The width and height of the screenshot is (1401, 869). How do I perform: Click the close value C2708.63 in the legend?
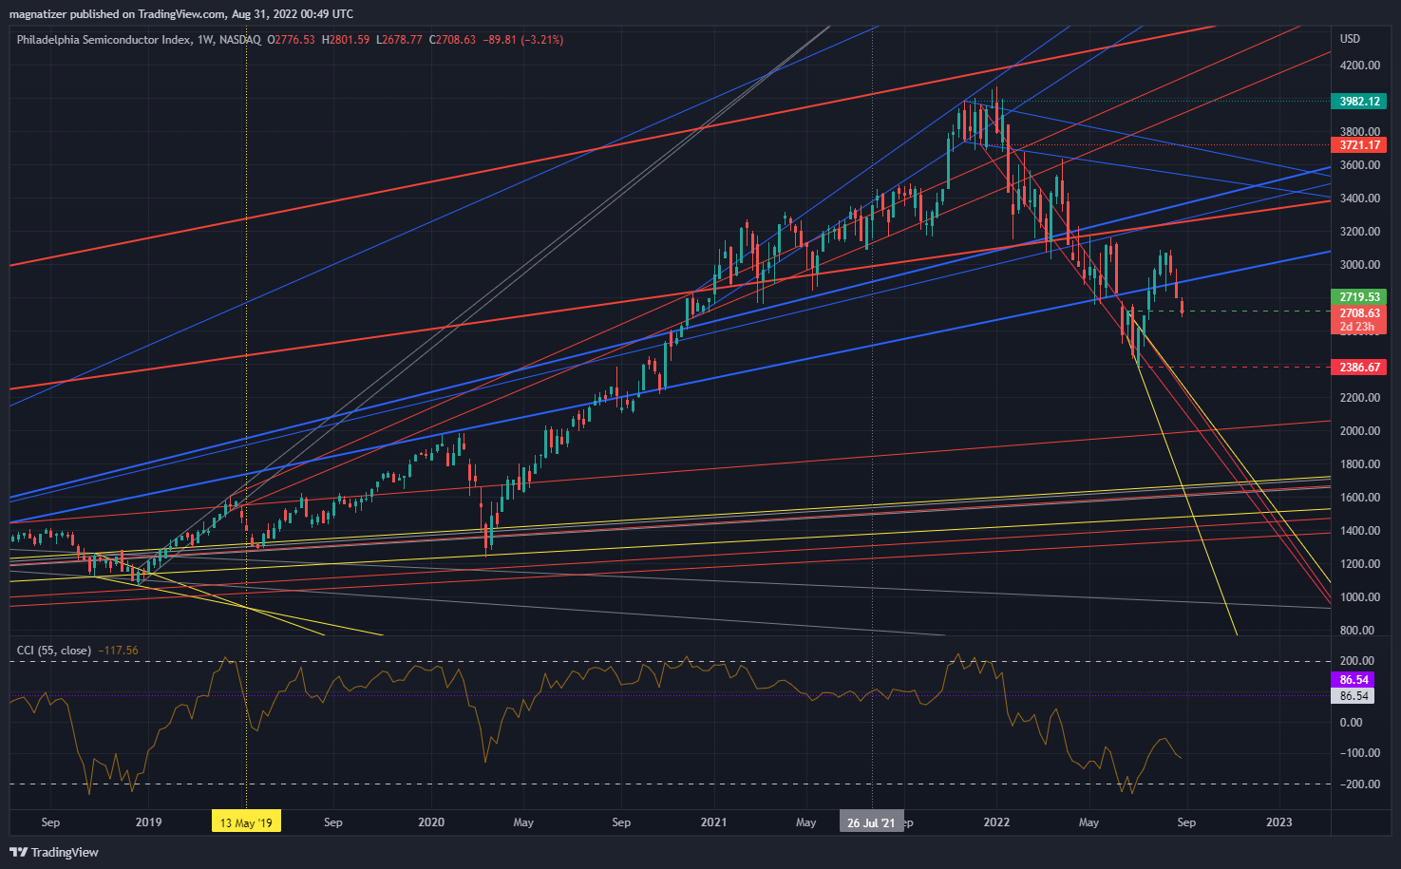point(452,40)
